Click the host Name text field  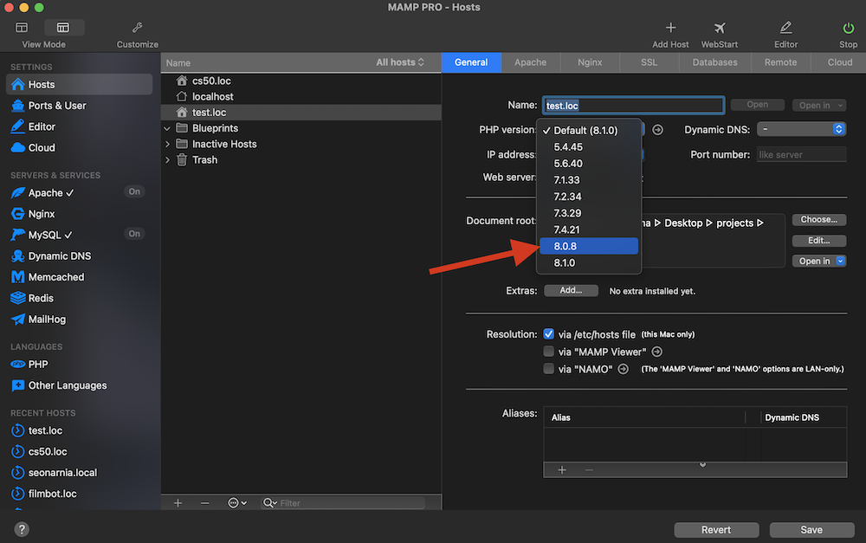point(633,106)
